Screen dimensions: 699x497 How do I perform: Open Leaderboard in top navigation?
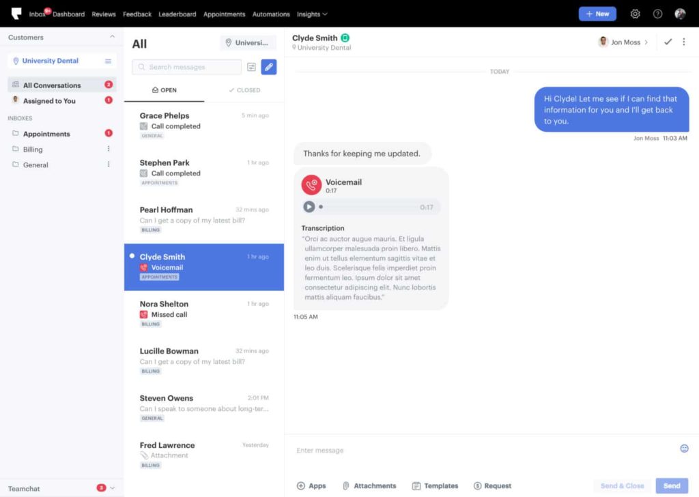coord(177,14)
